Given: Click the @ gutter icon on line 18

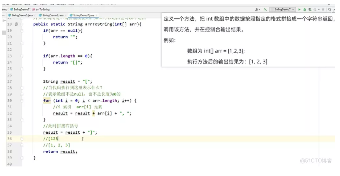Looking at the screenshot, I should pos(16,24).
